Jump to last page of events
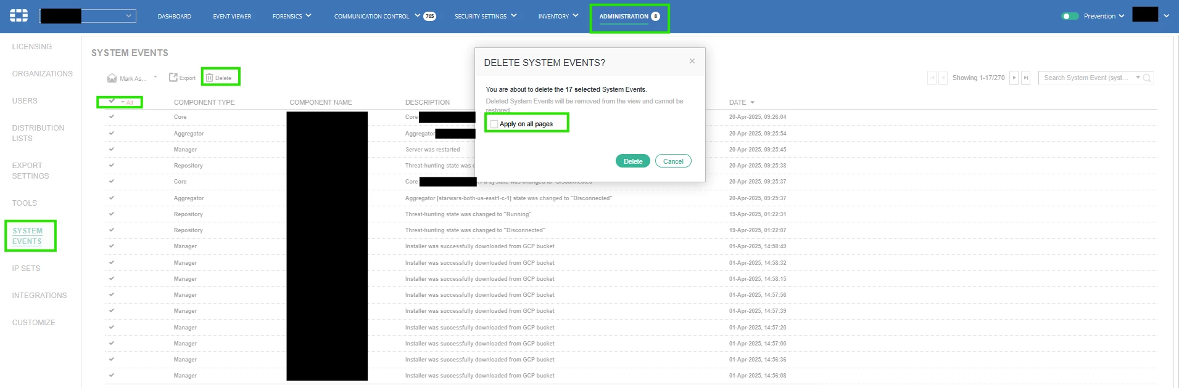Viewport: 1179px width, 388px height. point(1025,78)
